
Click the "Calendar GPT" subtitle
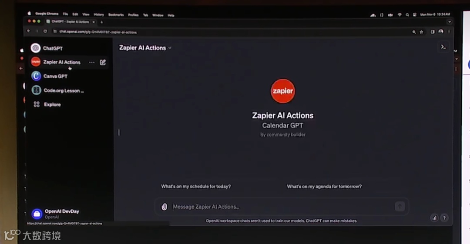click(x=283, y=125)
